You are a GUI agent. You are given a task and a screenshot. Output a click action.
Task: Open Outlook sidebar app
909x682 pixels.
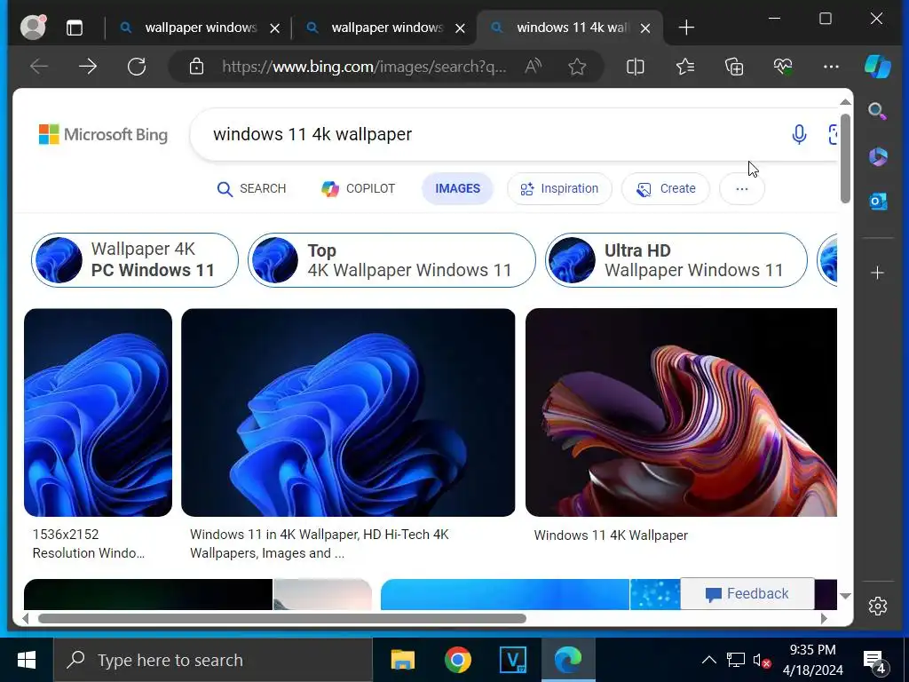coord(878,202)
